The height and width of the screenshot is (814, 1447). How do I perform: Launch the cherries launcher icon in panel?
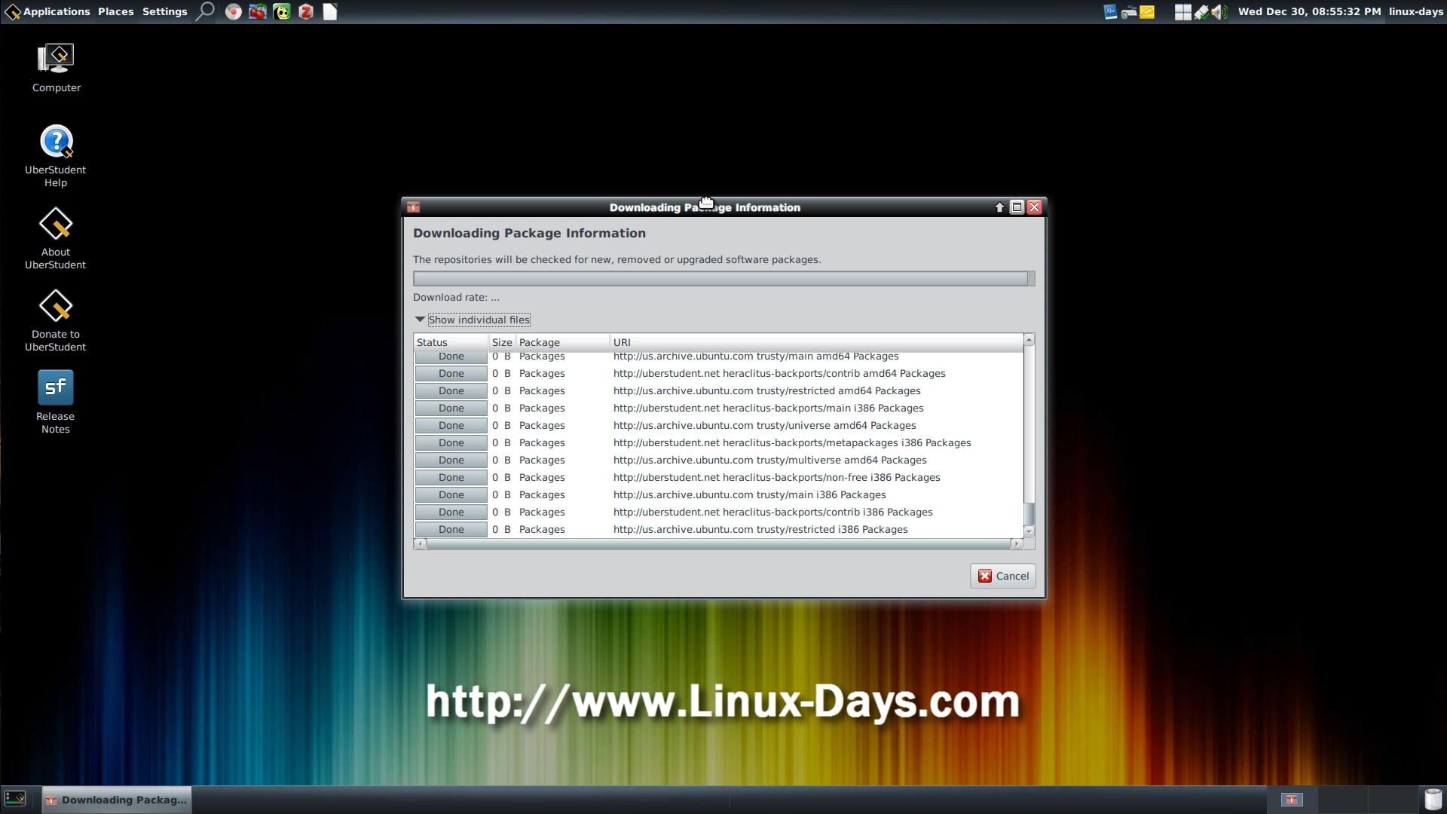point(258,11)
